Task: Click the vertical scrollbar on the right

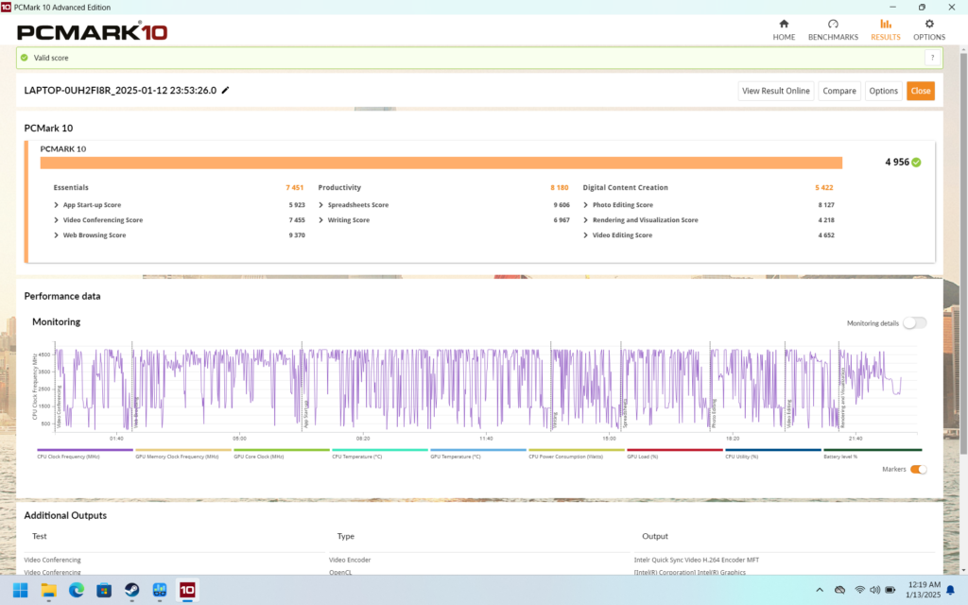Action: 963,255
